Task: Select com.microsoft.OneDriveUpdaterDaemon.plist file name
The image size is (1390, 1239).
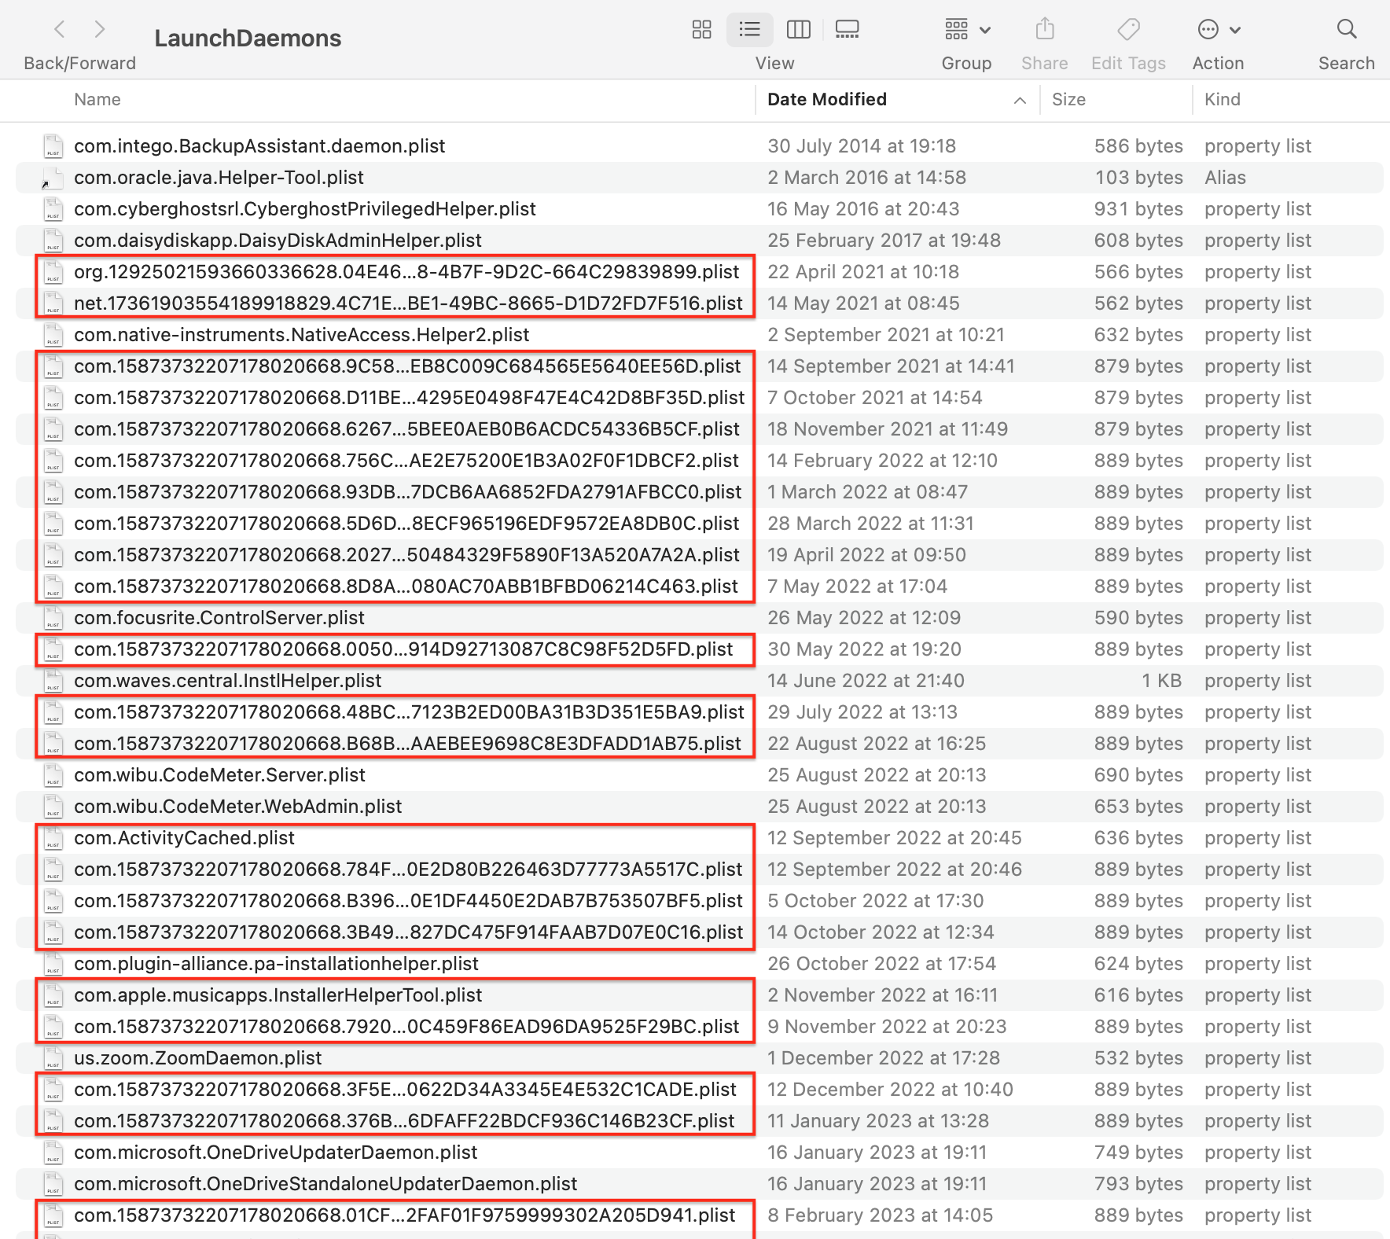Action: (x=275, y=1153)
